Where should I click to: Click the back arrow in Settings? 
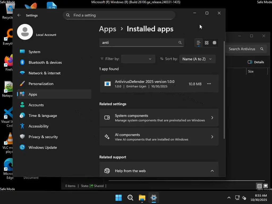(x=19, y=15)
